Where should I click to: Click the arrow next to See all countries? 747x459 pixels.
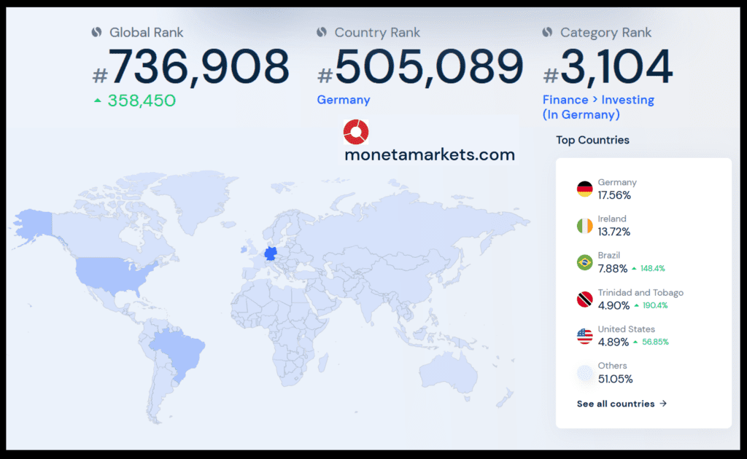663,404
